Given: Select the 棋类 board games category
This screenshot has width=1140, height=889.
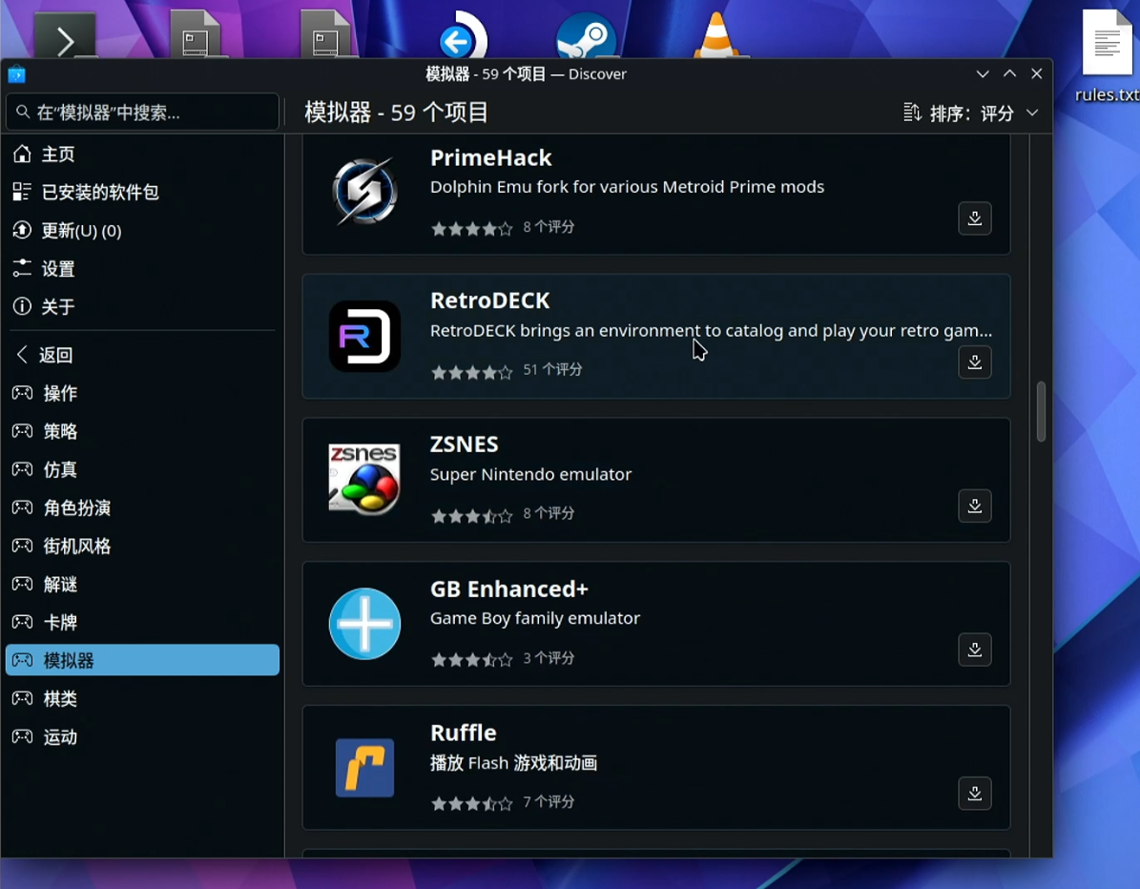Looking at the screenshot, I should [142, 698].
